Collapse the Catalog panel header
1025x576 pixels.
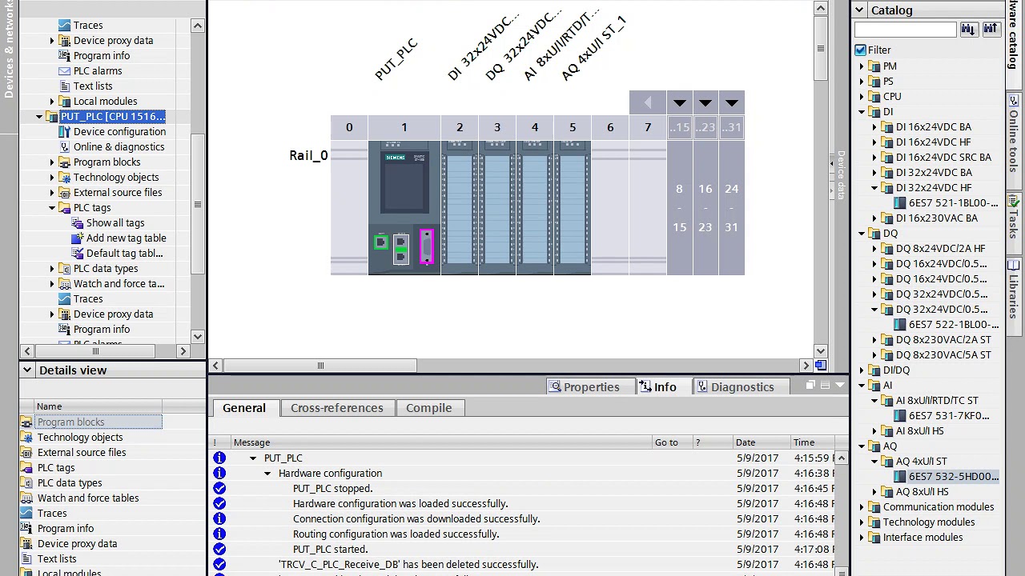click(x=859, y=10)
